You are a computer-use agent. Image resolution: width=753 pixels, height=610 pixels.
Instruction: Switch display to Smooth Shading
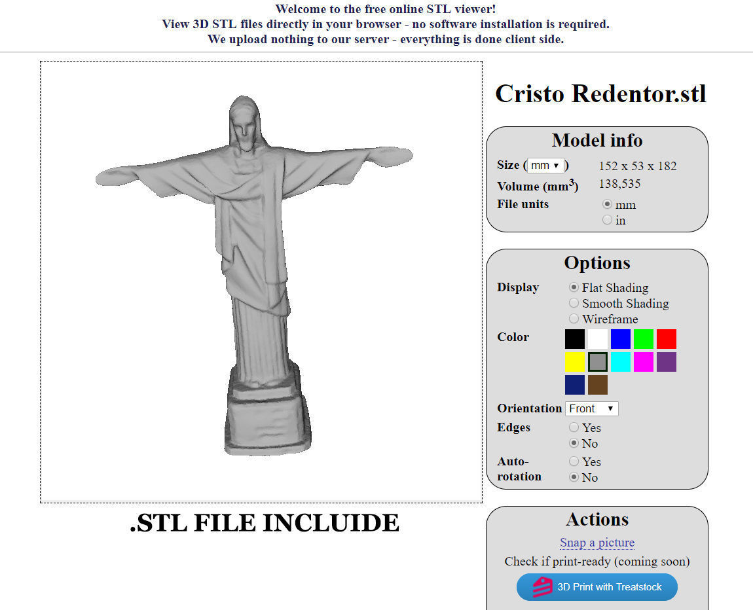pyautogui.click(x=574, y=303)
